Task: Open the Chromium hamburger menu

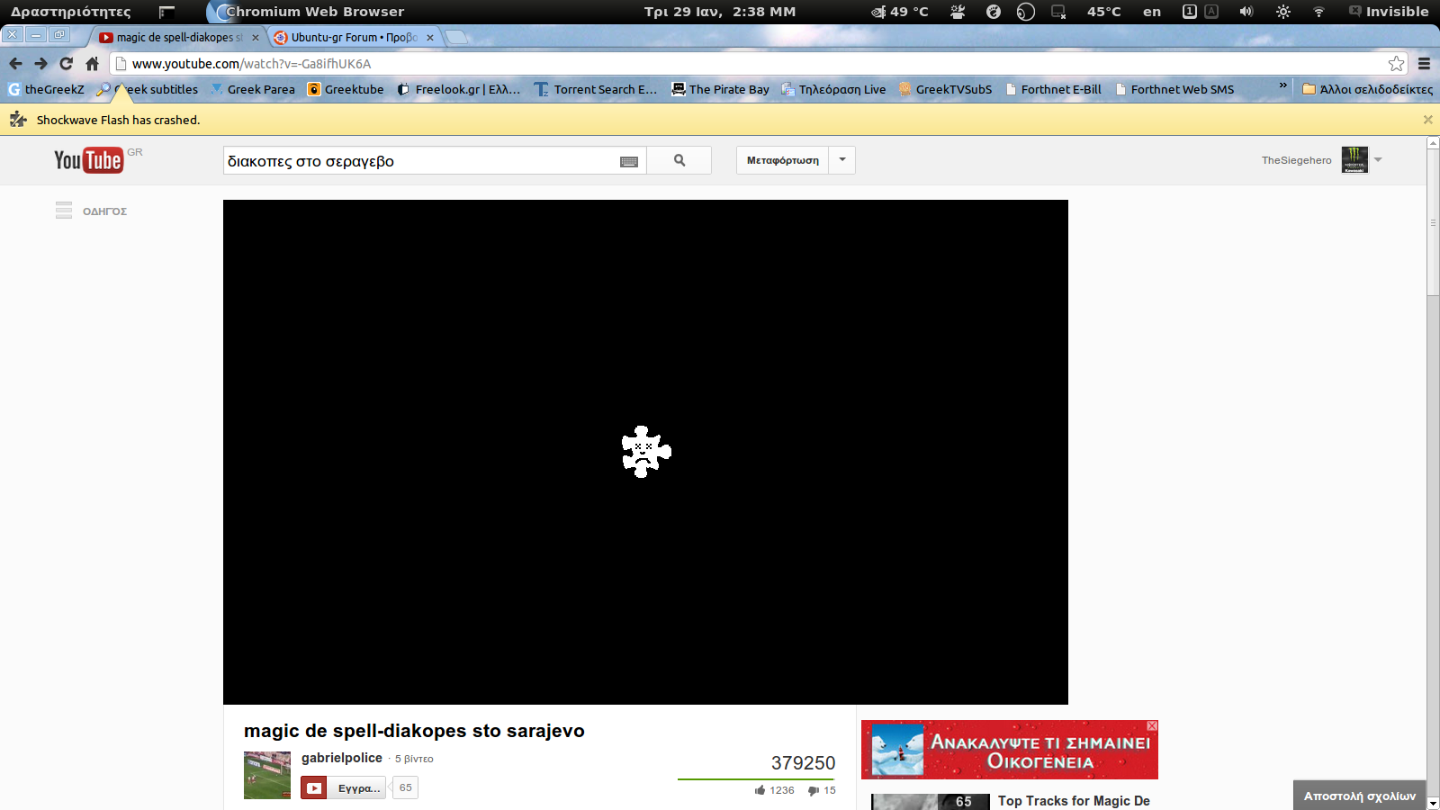Action: pyautogui.click(x=1424, y=64)
